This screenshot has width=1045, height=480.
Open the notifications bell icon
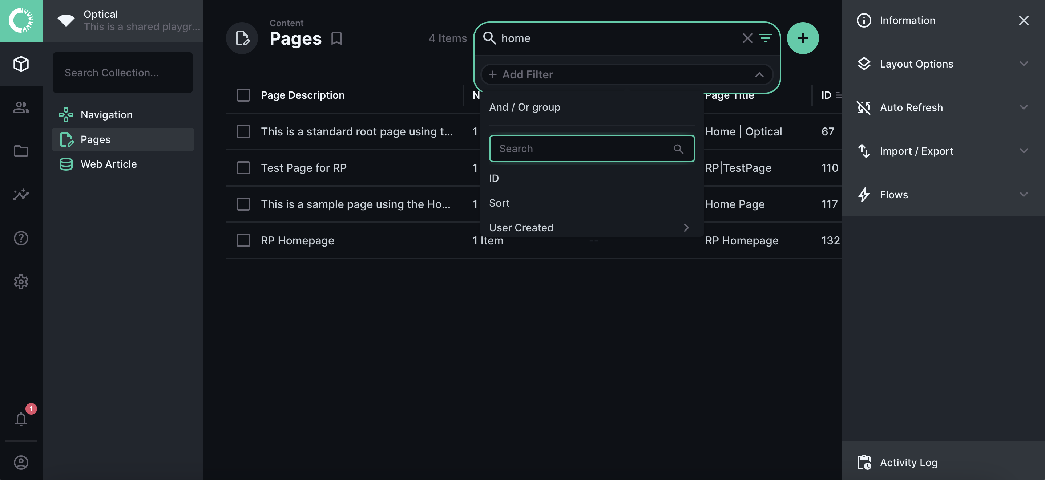[x=21, y=419]
